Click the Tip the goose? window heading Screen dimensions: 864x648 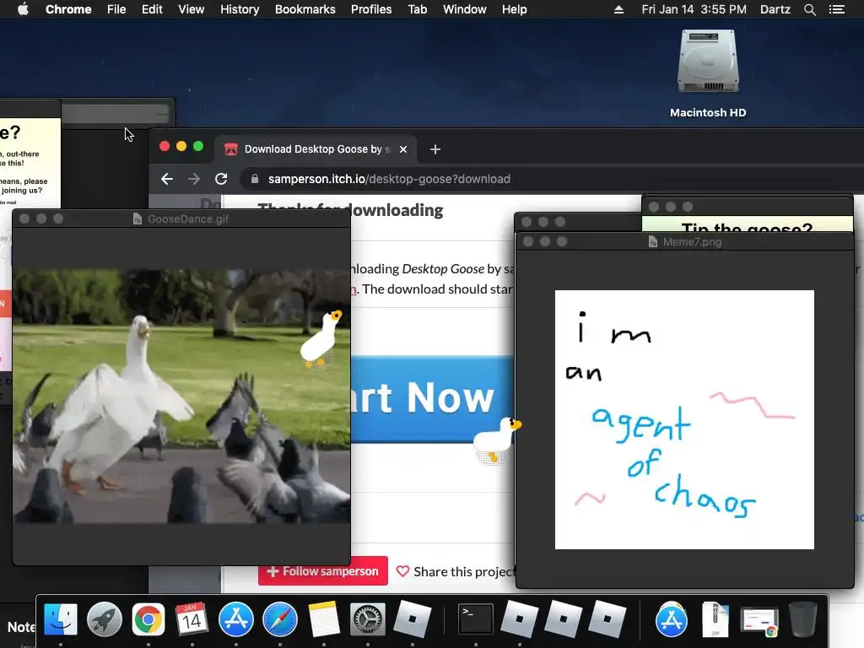point(747,227)
